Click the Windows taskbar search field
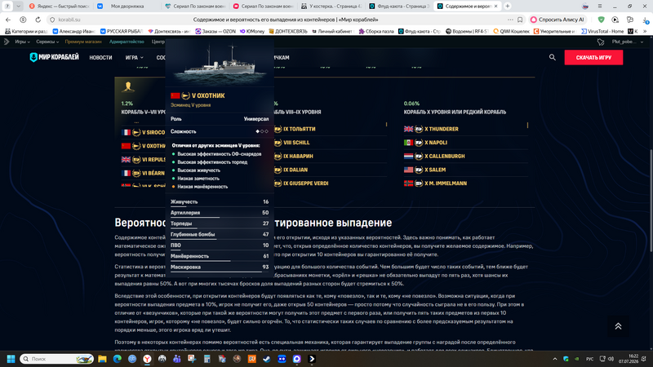The image size is (653, 367). (56, 359)
